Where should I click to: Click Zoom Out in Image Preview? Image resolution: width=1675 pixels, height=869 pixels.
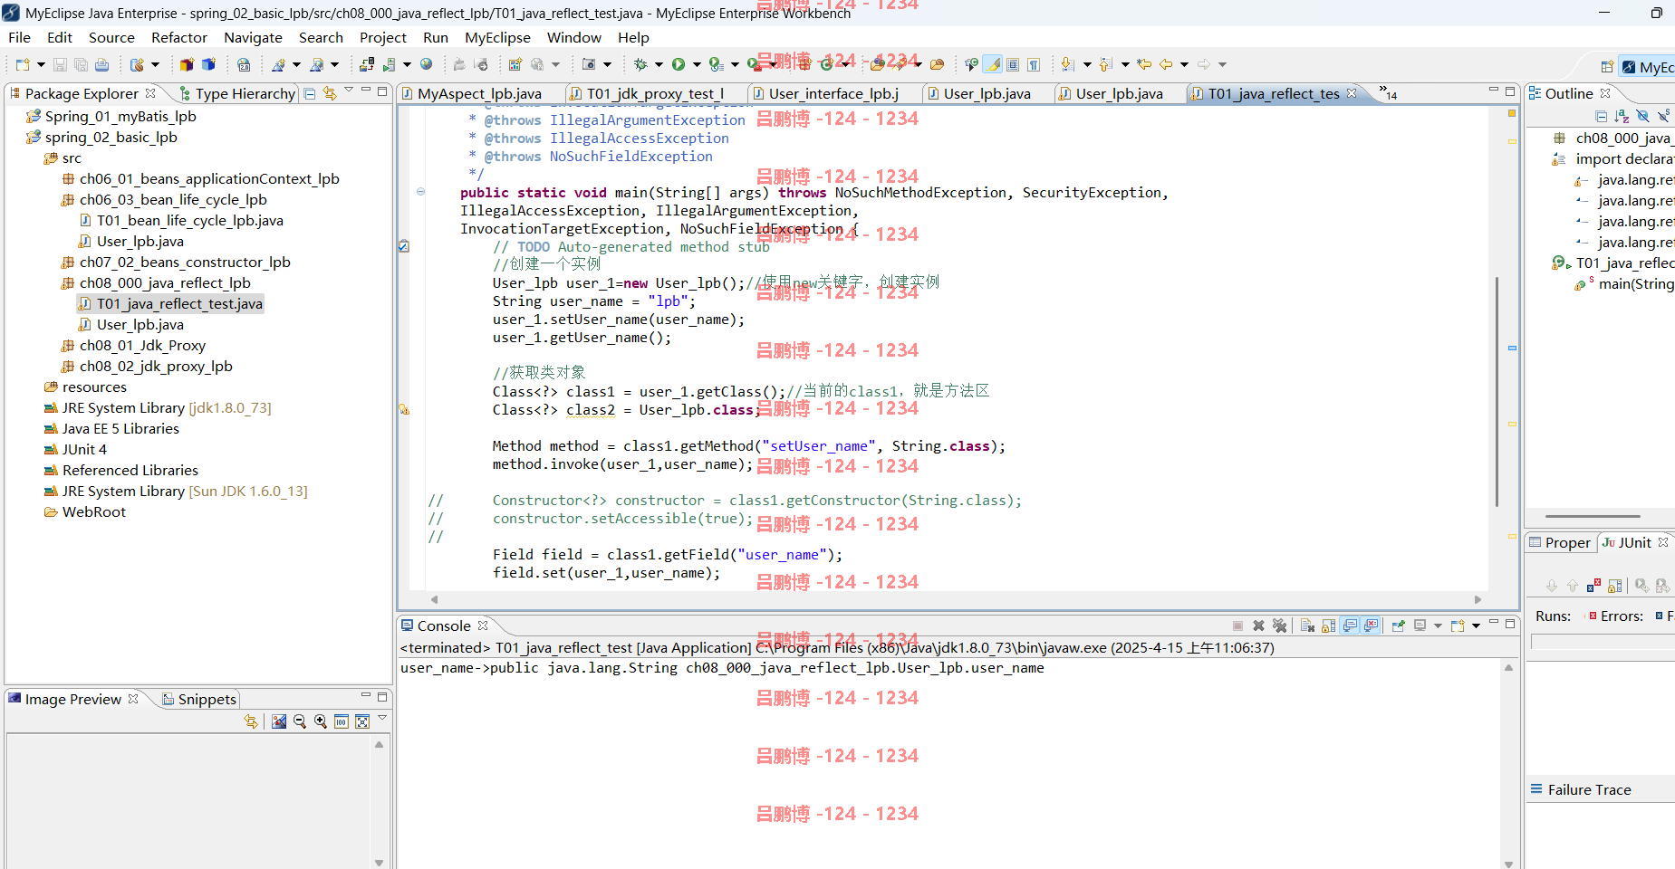point(300,721)
